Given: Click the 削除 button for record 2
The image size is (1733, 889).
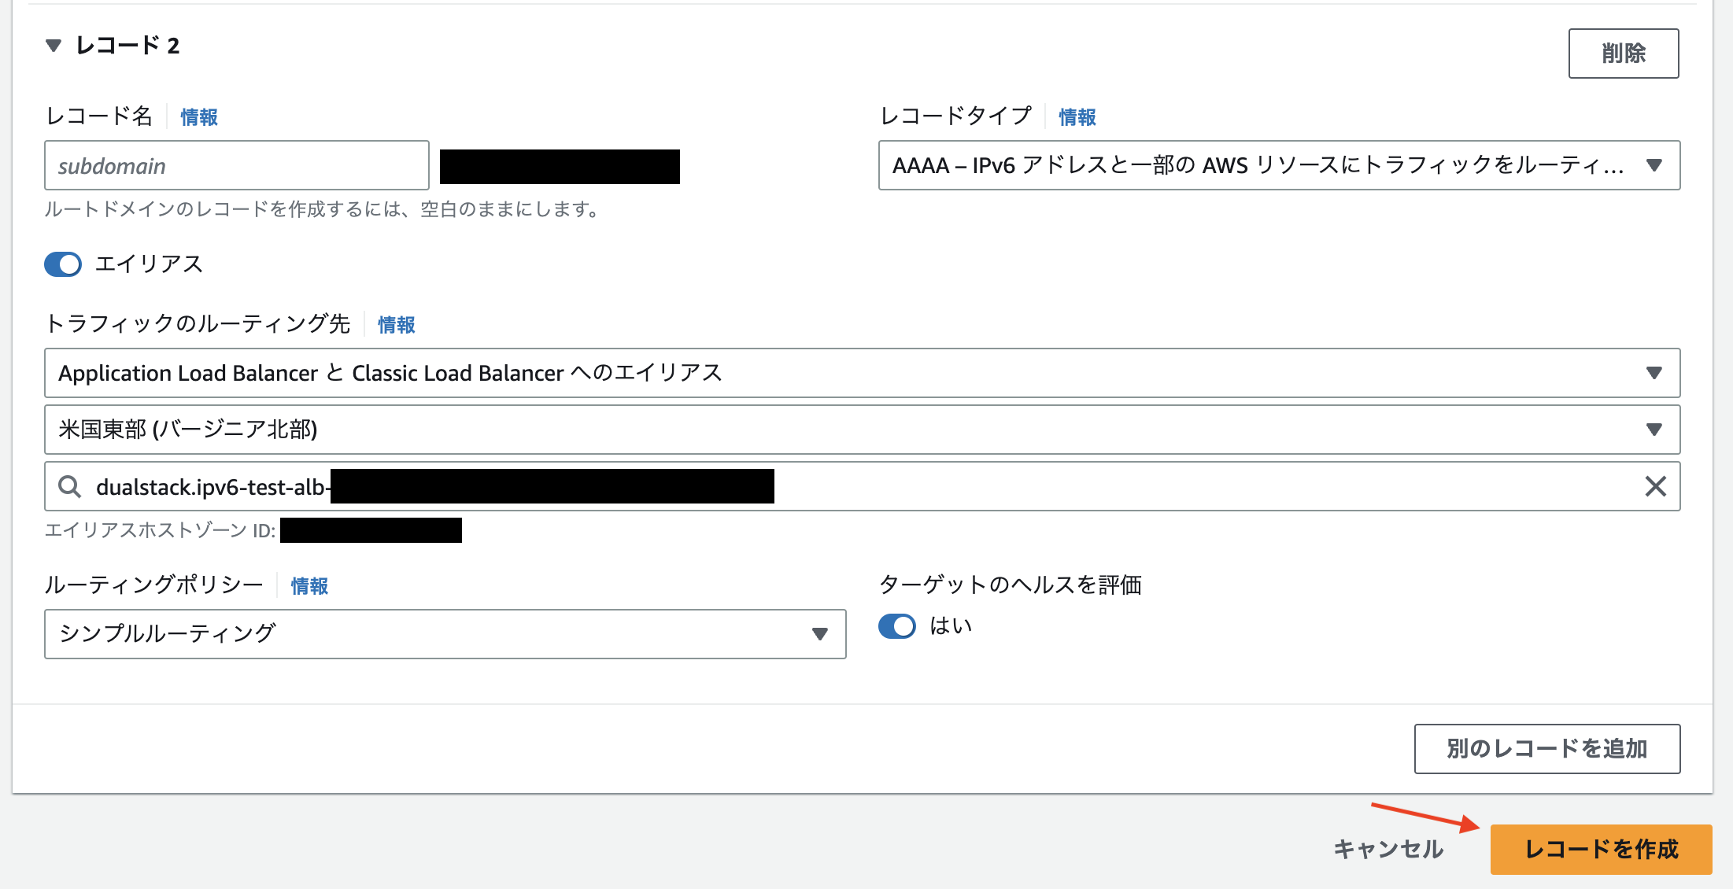Looking at the screenshot, I should (x=1623, y=53).
